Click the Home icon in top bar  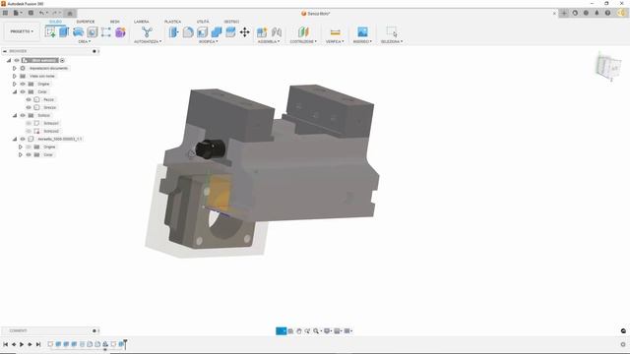click(x=70, y=13)
